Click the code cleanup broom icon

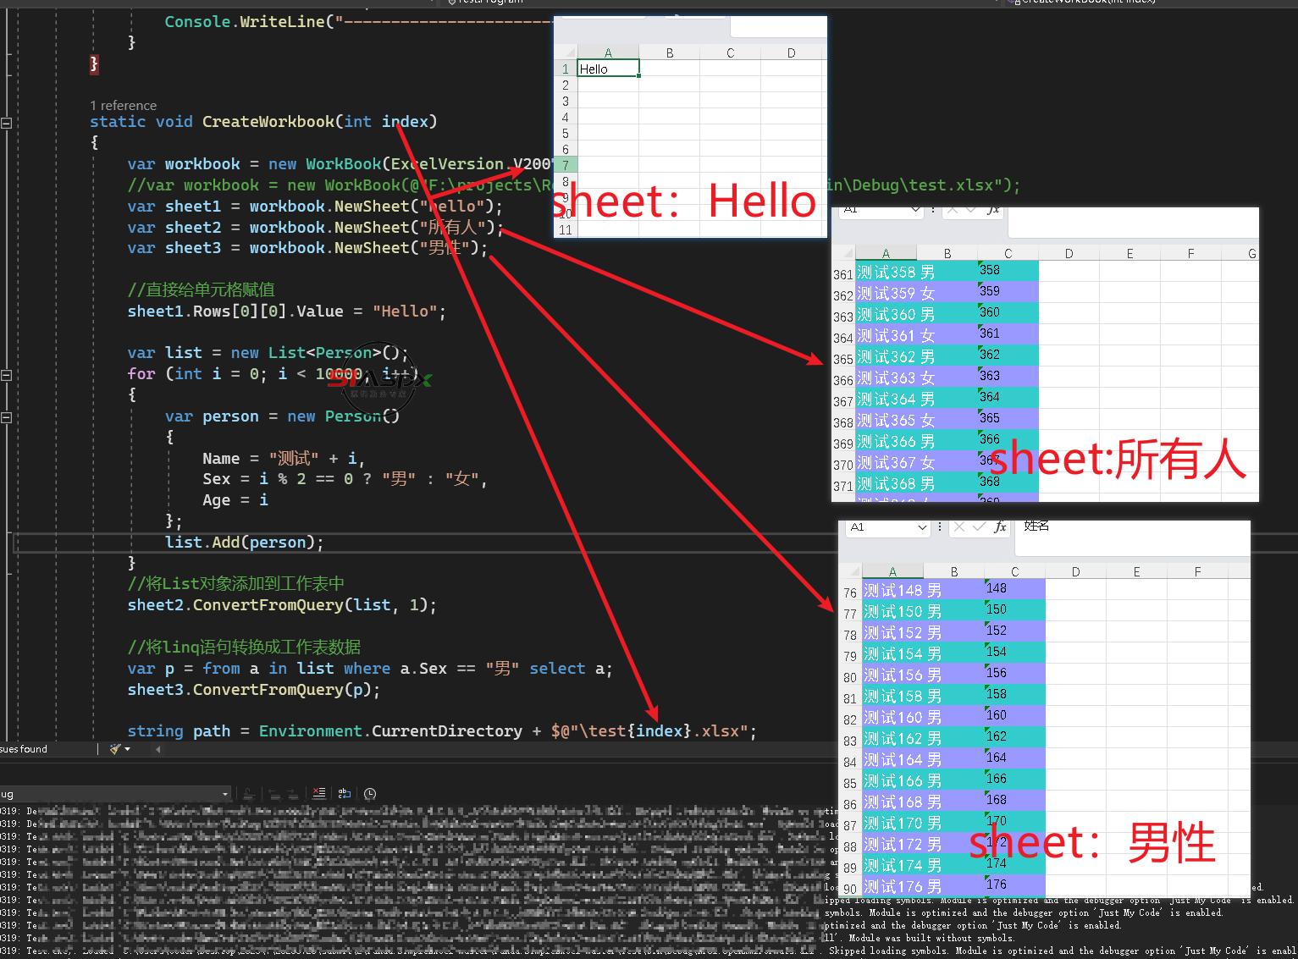[114, 749]
